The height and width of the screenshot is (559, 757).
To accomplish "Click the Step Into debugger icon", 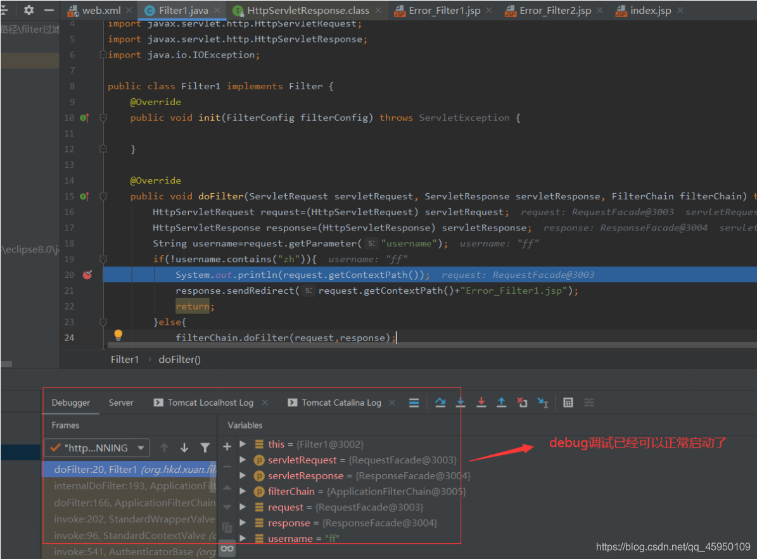I will point(461,403).
